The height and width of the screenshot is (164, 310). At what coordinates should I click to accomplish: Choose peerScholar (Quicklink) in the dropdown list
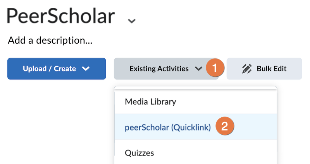point(167,127)
